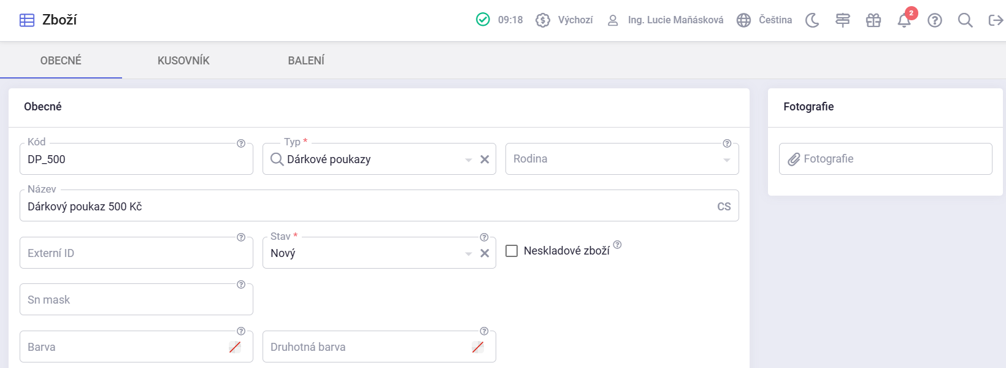Open the Barva color swatch
Image resolution: width=1006 pixels, height=368 pixels.
[235, 347]
